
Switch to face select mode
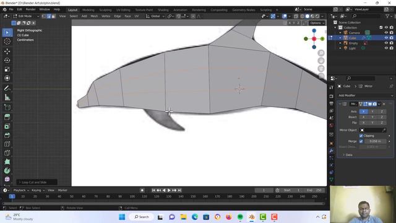click(x=53, y=16)
